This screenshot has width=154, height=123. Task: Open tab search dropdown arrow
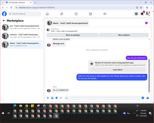click(2, 2)
